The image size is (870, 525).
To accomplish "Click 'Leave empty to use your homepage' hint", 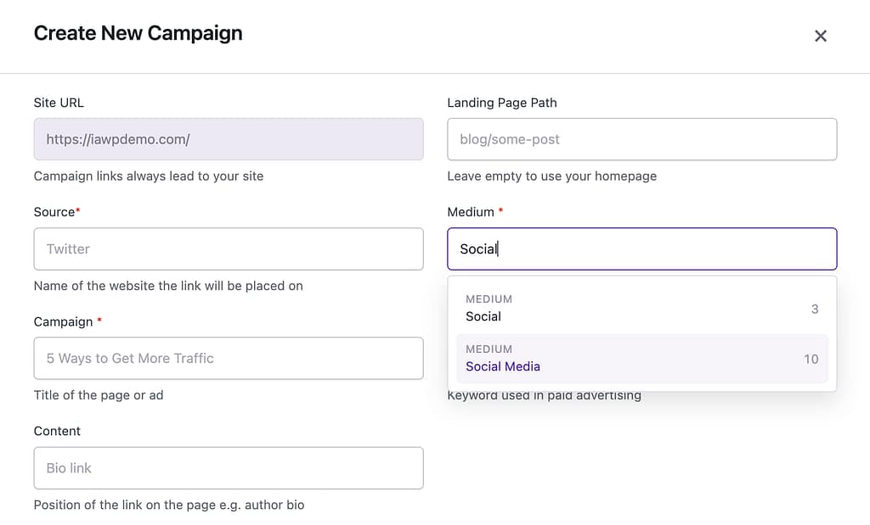I will pyautogui.click(x=552, y=176).
